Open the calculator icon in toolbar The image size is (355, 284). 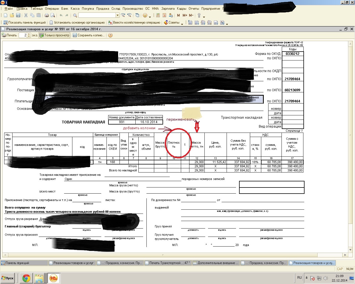coord(158,16)
